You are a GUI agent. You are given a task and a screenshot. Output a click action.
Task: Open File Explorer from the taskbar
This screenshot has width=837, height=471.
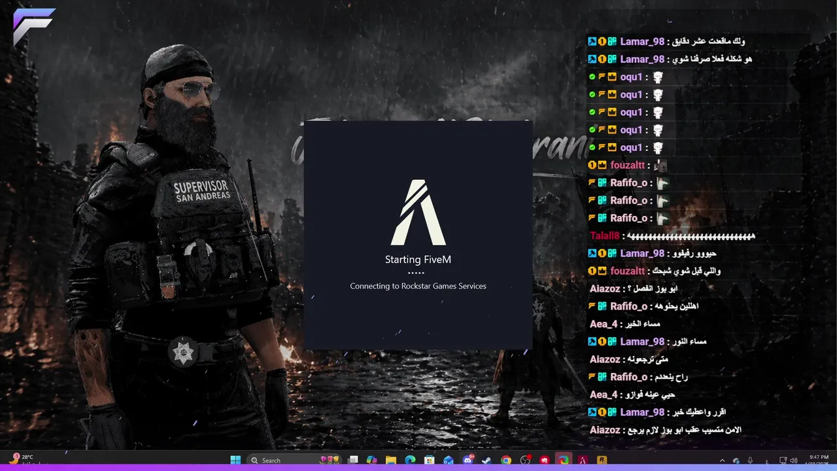click(x=391, y=460)
